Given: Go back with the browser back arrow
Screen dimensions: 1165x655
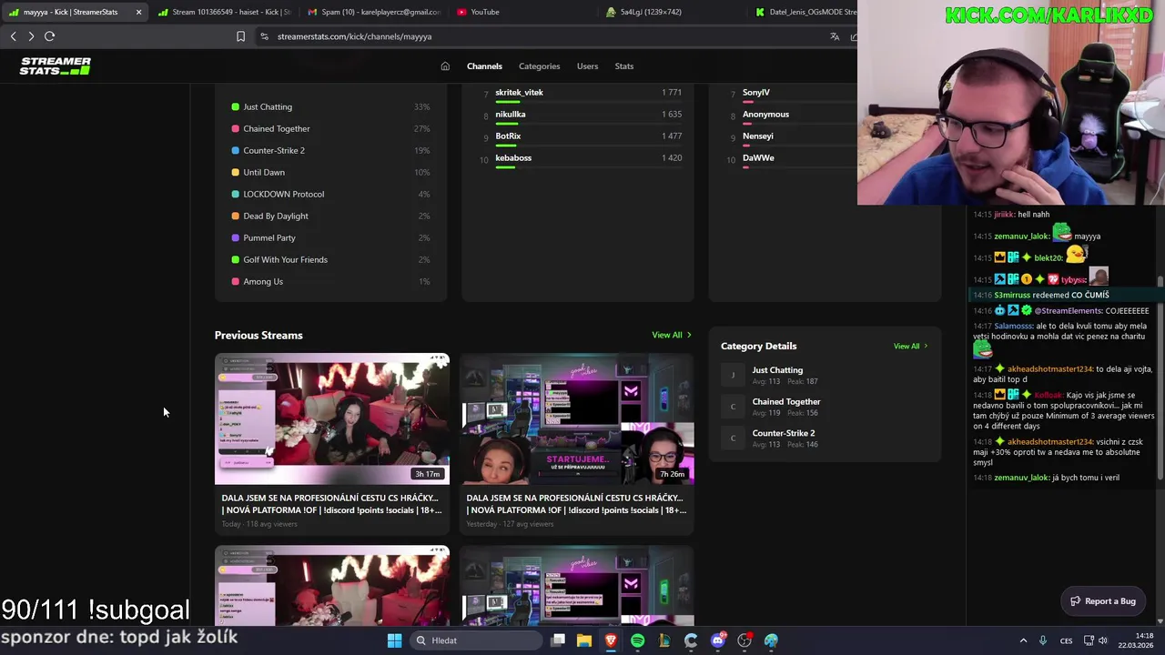Looking at the screenshot, I should pyautogui.click(x=14, y=36).
